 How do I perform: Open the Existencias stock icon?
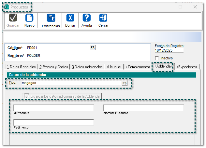(51, 18)
